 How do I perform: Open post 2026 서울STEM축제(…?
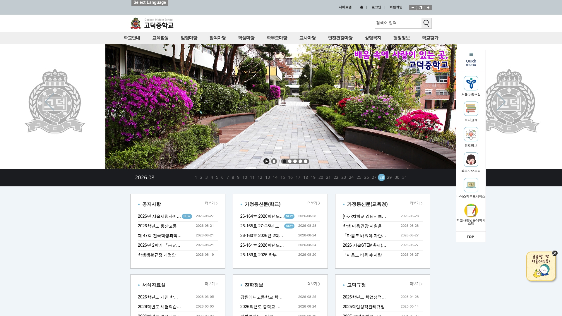click(364, 245)
